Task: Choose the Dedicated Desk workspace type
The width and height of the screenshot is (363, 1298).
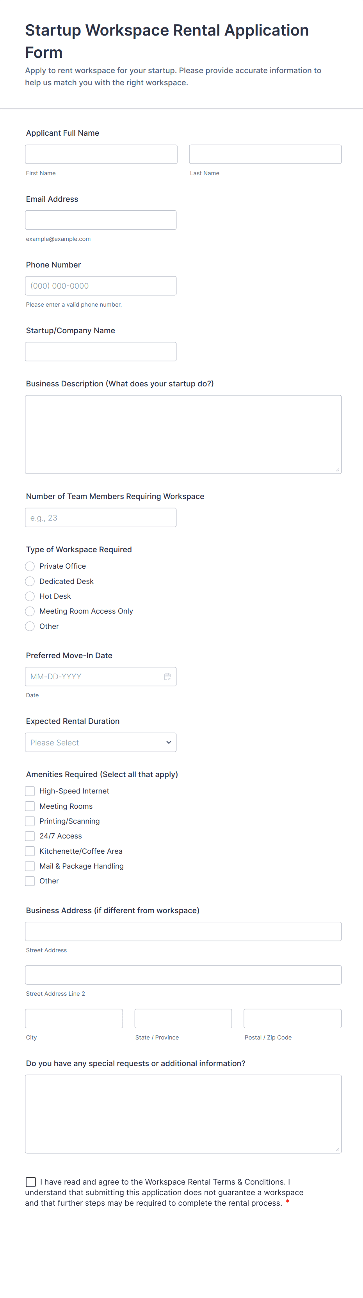Action: click(30, 581)
